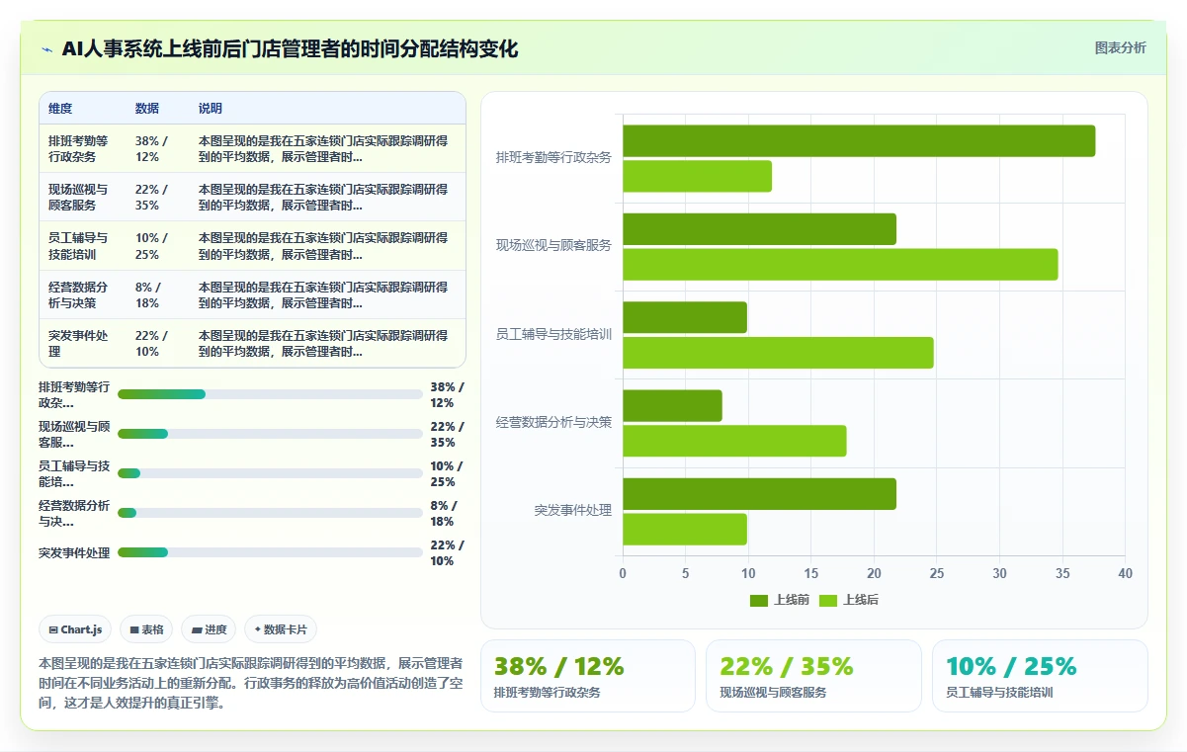Click chart axis label 现场巡视与顾客服务

click(553, 246)
